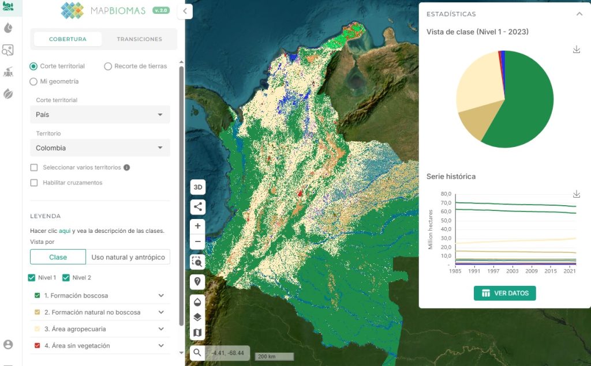Viewport: 591px width, 366px height.
Task: Click the location pin tool on map
Action: point(197,282)
